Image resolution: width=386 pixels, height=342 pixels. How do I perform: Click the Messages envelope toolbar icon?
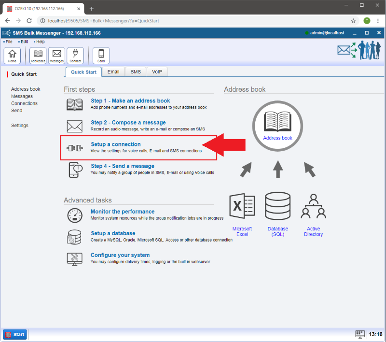(56, 56)
